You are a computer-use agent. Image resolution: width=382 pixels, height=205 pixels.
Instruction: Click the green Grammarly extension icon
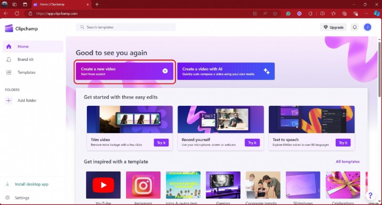click(288, 14)
